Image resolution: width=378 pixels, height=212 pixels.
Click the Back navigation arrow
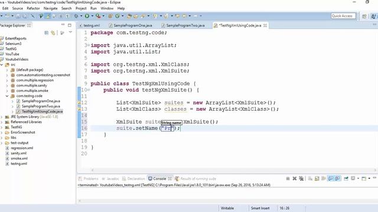pos(184,16)
